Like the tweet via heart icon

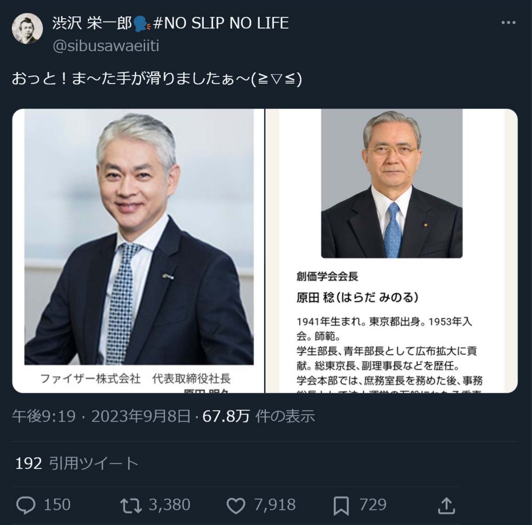tap(236, 505)
